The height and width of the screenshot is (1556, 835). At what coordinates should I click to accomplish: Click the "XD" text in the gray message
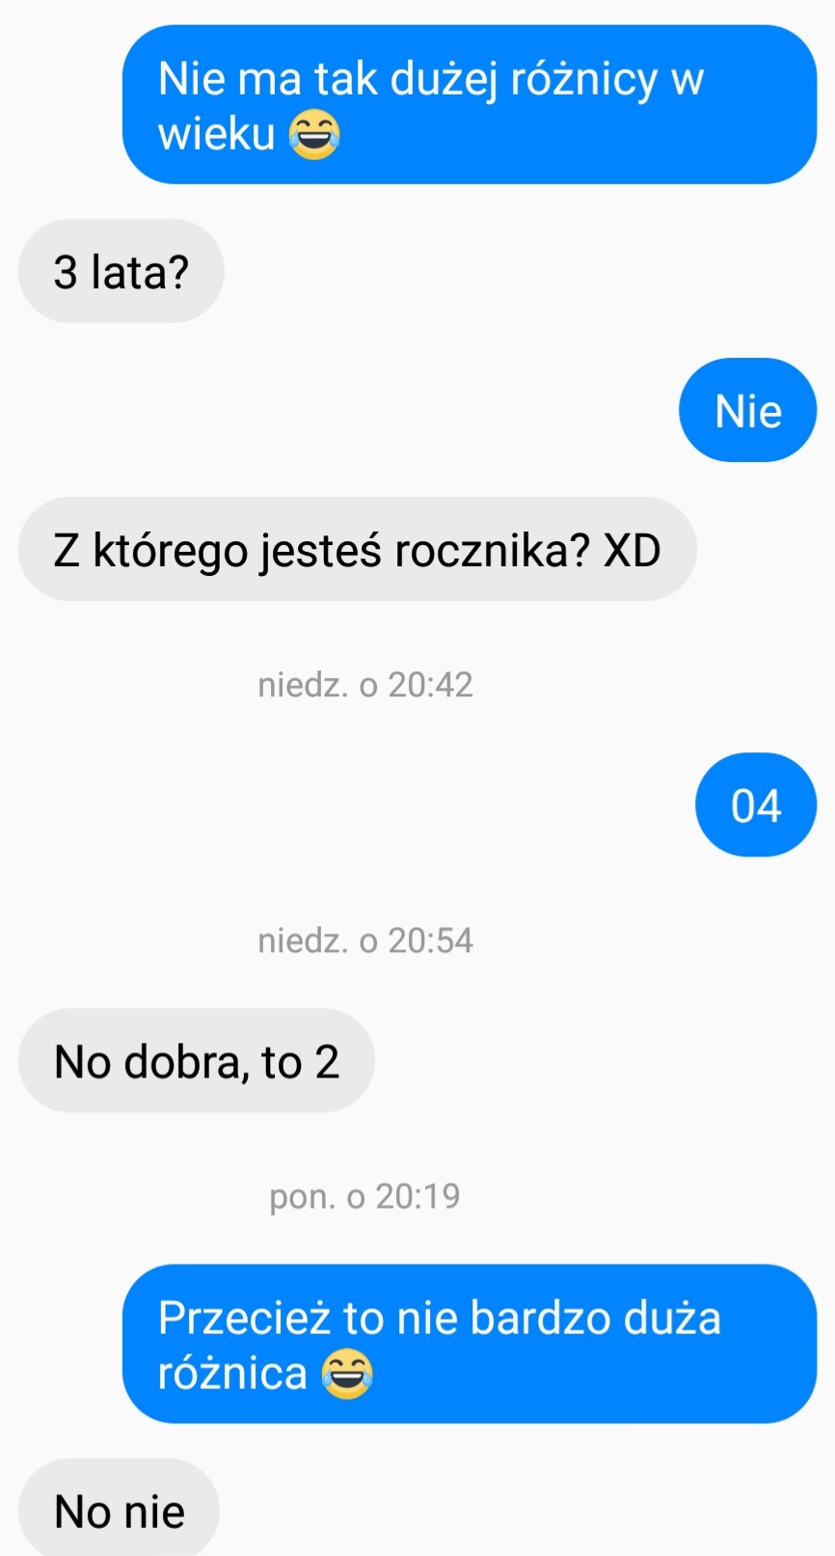point(632,550)
